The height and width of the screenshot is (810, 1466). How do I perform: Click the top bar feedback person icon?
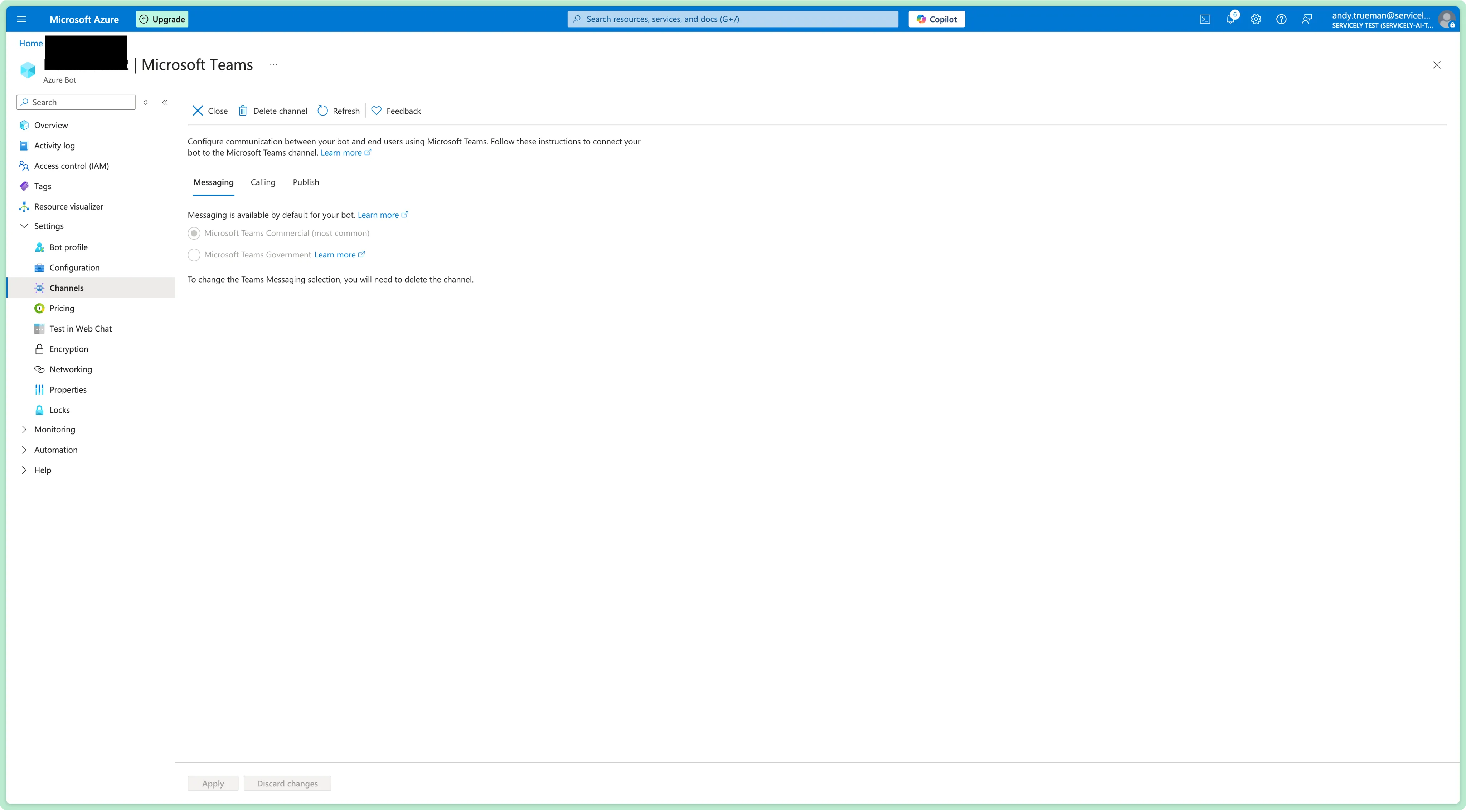1307,19
